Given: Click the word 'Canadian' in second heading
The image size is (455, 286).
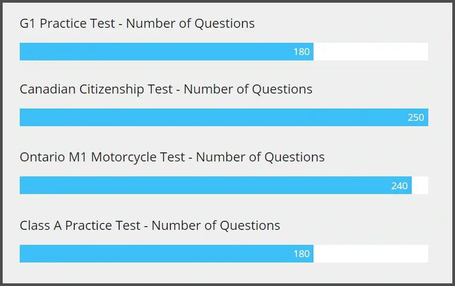Looking at the screenshot, I should tap(48, 89).
